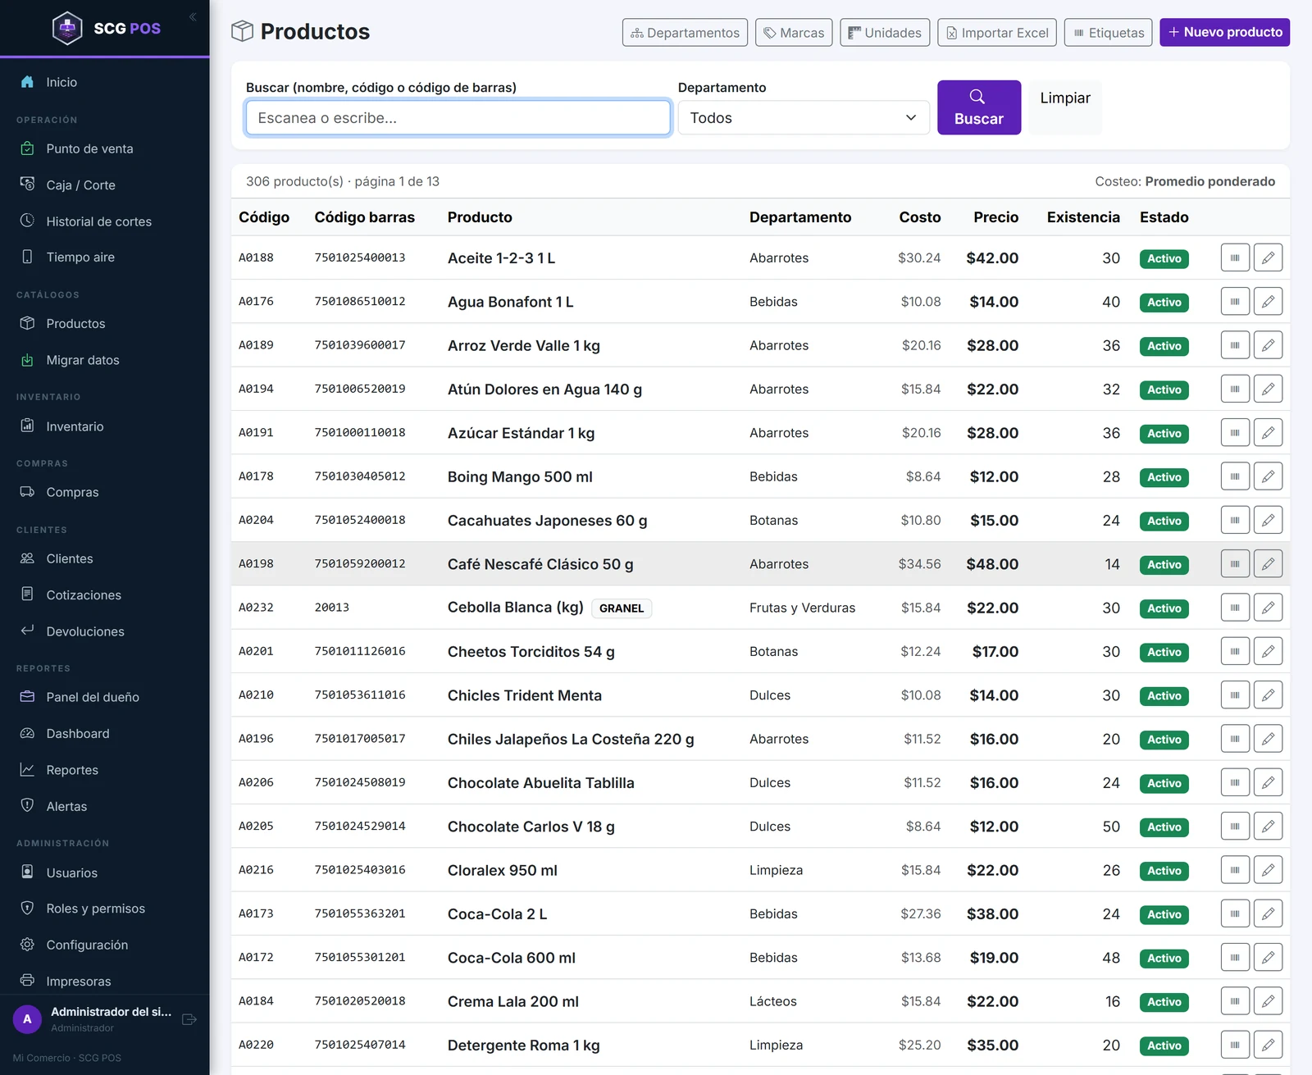Image resolution: width=1312 pixels, height=1075 pixels.
Task: Click the edit pencil for Aceite 1-2-3 1 L
Action: [x=1268, y=257]
